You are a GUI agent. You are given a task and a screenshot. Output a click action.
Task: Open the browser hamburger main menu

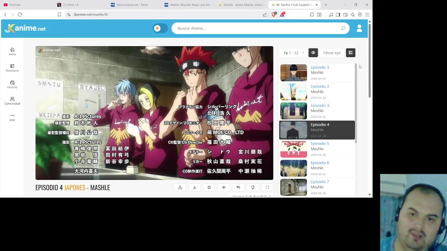pyautogui.click(x=367, y=15)
